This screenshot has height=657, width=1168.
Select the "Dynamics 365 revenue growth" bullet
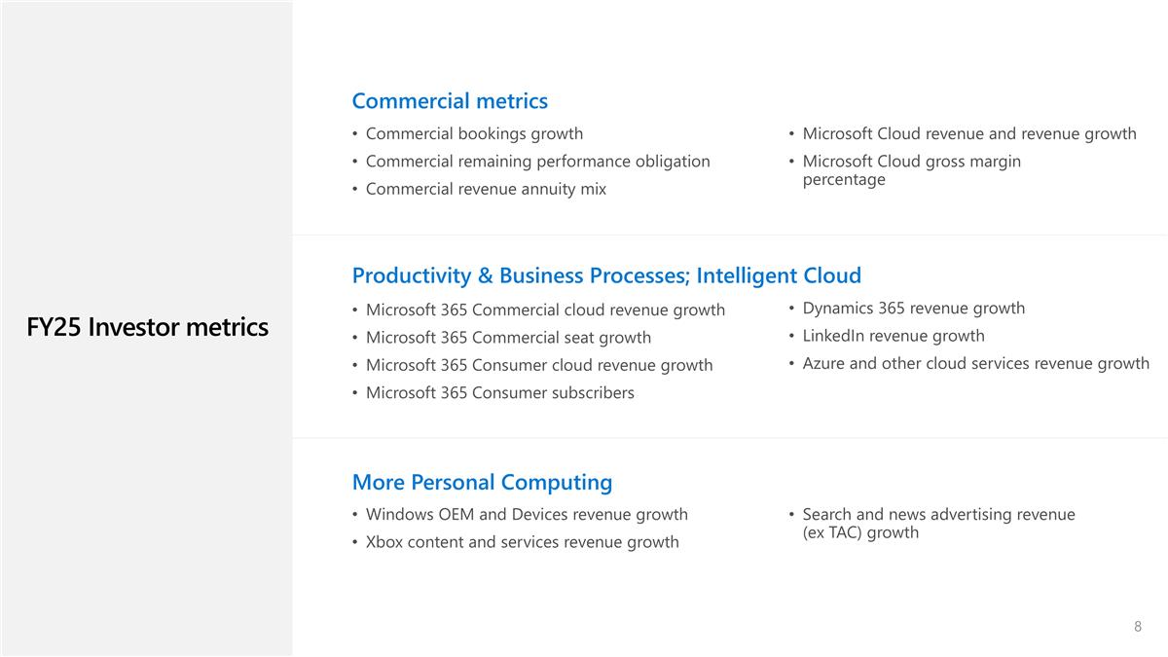[x=913, y=309]
